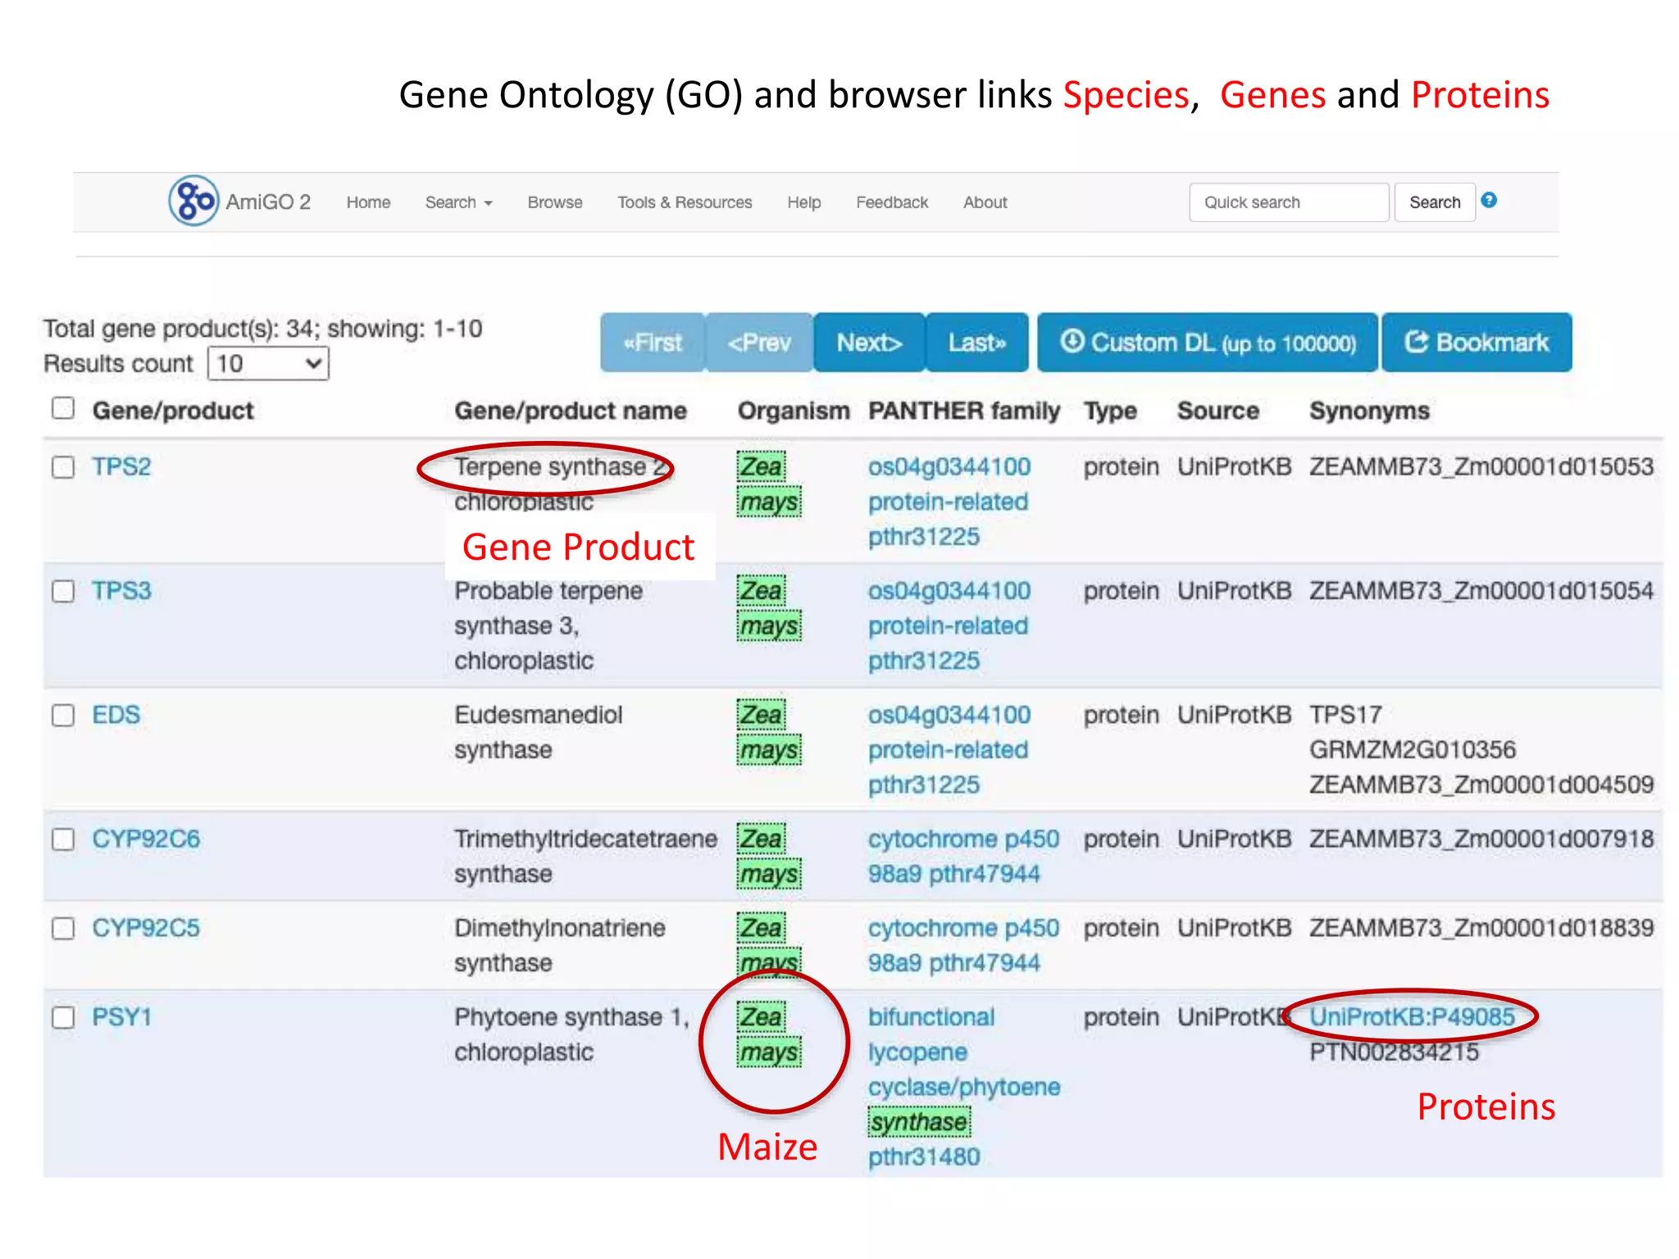The height and width of the screenshot is (1259, 1679).
Task: Expand the Search menu in navbar
Action: 458,202
